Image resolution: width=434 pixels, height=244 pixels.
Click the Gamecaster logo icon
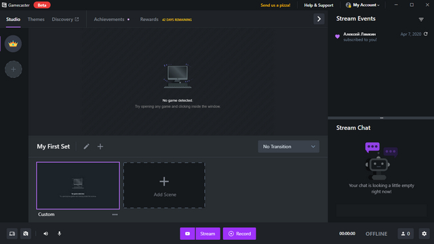click(4, 5)
